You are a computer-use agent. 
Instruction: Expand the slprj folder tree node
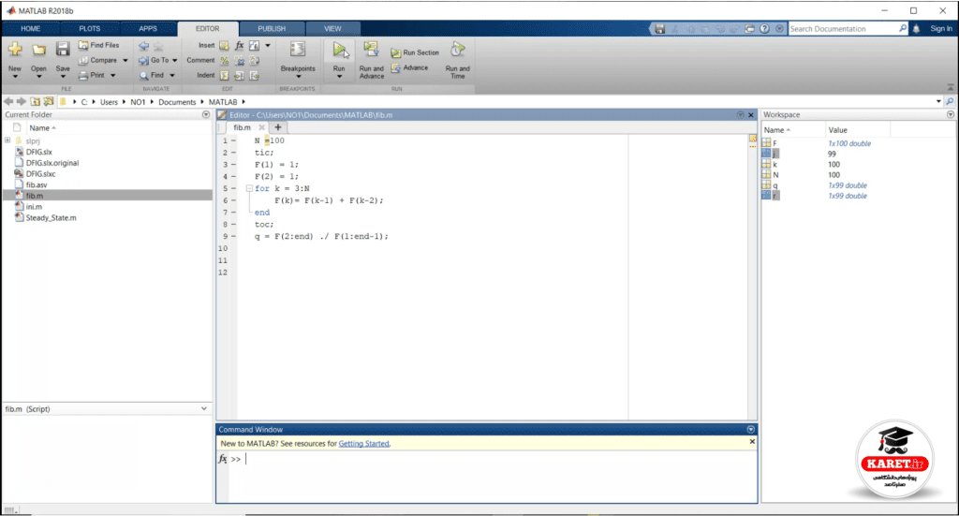click(7, 140)
